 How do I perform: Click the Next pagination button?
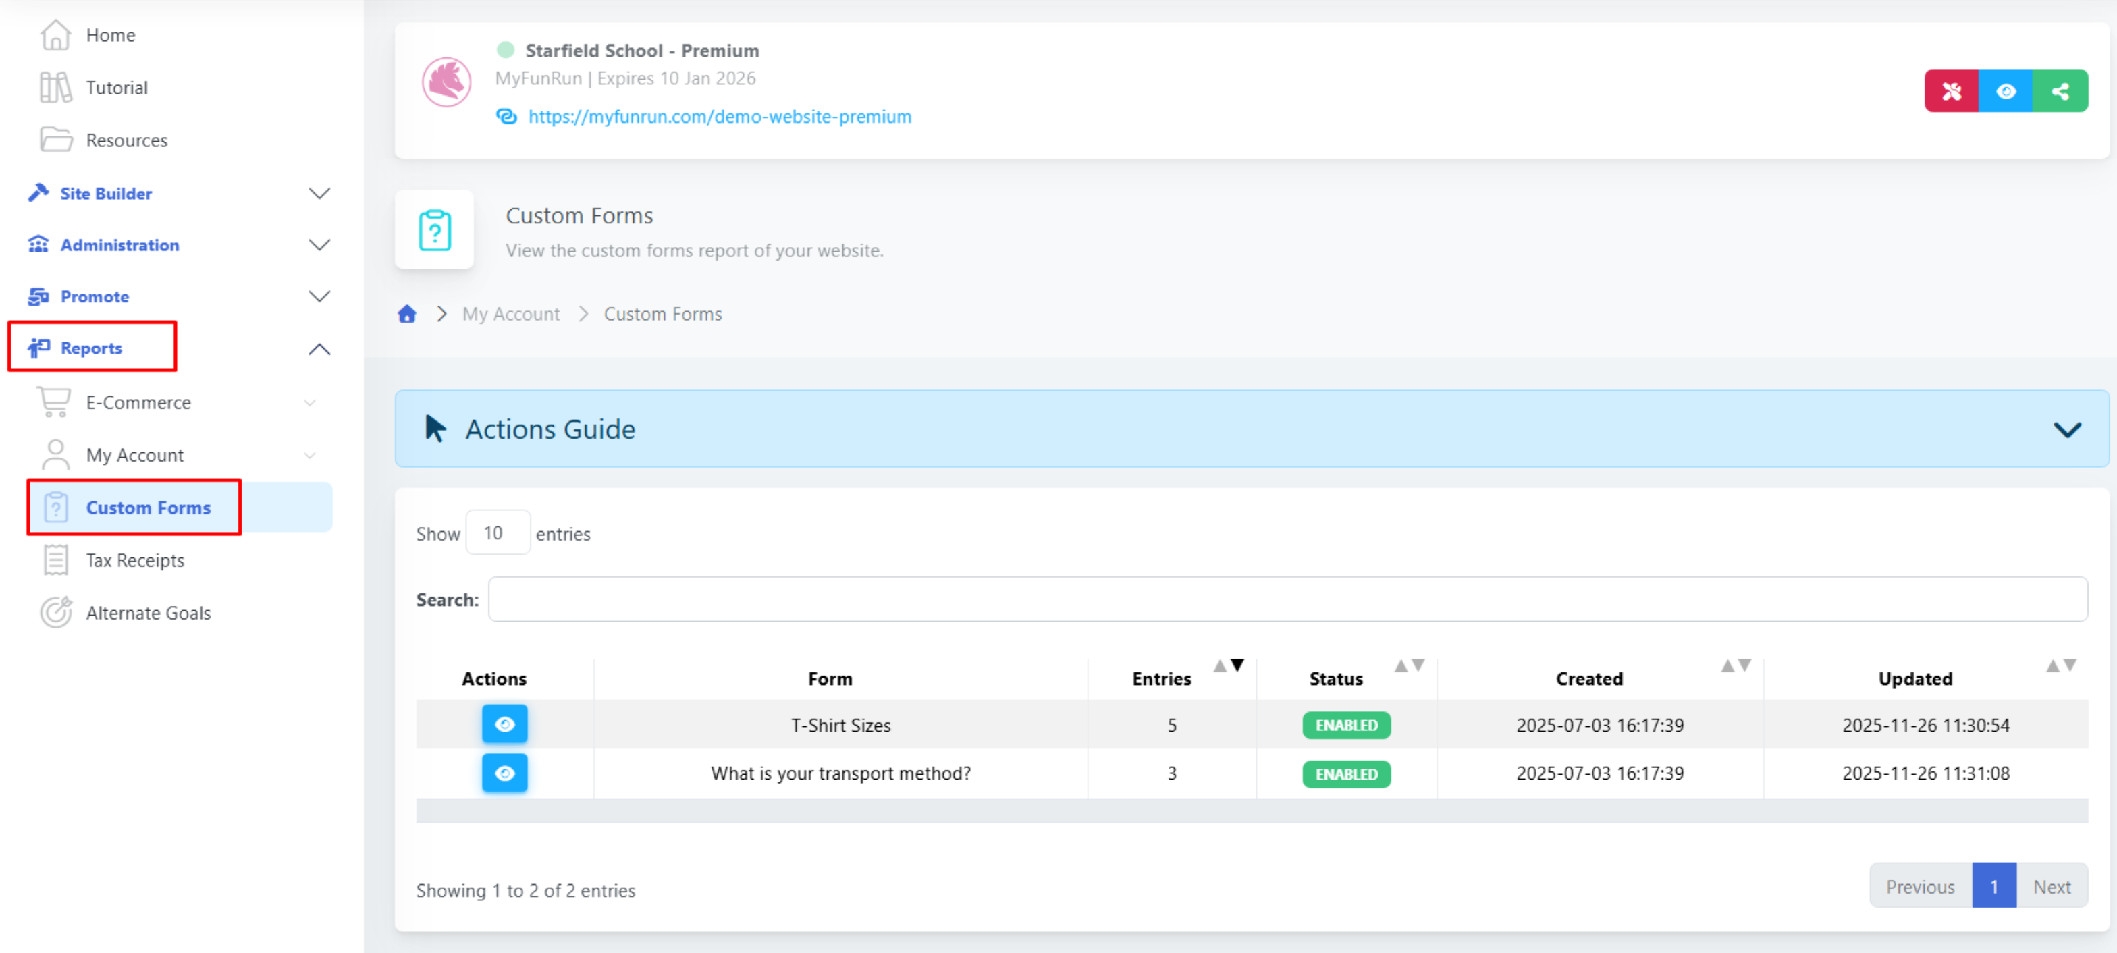pos(2052,886)
